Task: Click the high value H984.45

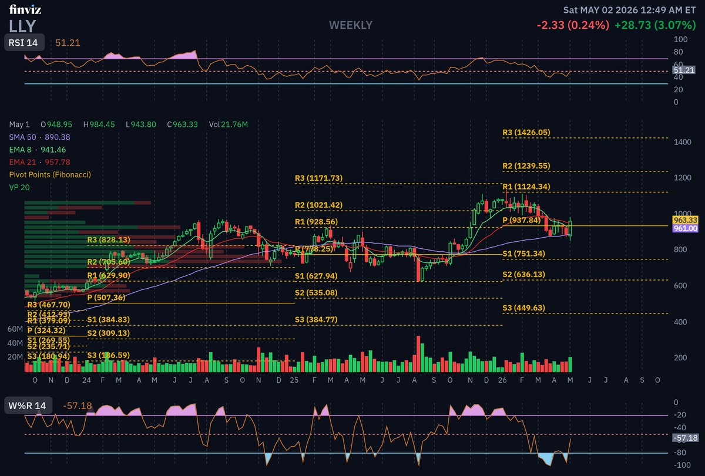Action: point(99,124)
